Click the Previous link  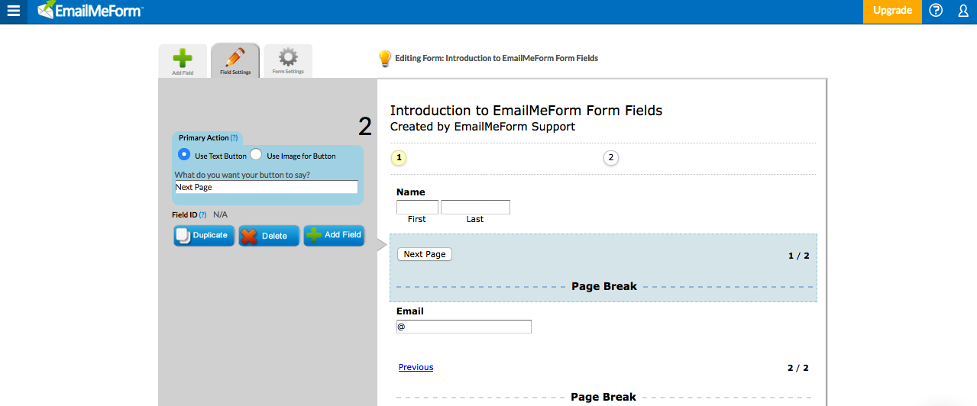pos(416,367)
